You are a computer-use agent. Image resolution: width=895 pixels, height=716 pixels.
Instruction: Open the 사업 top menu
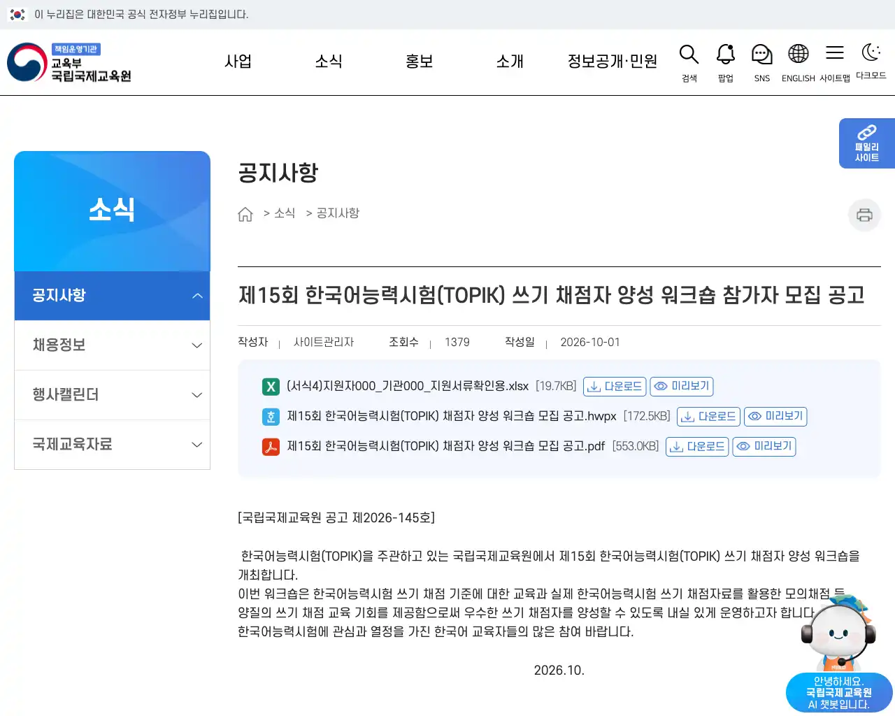coord(238,62)
